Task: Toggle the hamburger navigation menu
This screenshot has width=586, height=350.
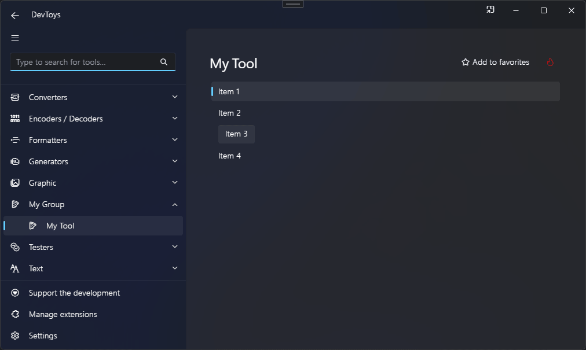Action: (15, 38)
